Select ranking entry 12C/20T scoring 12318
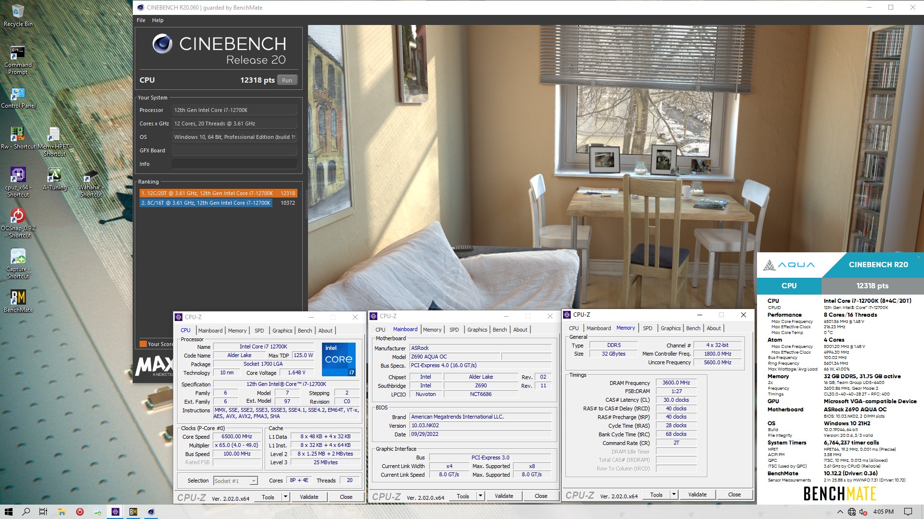This screenshot has width=924, height=519. tap(218, 193)
